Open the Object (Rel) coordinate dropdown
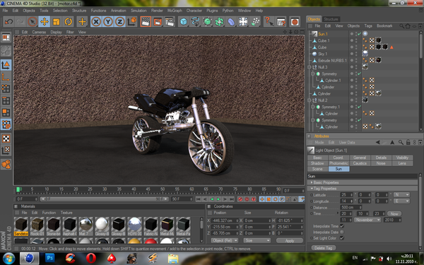Viewport: 424px width, 265px height. (225, 240)
